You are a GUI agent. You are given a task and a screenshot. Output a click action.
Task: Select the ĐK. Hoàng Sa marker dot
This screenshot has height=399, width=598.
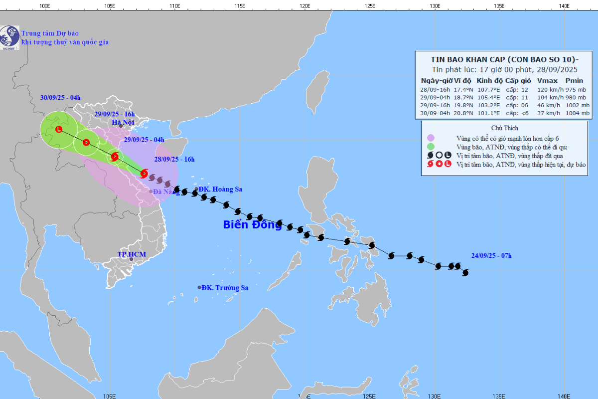tap(196, 189)
